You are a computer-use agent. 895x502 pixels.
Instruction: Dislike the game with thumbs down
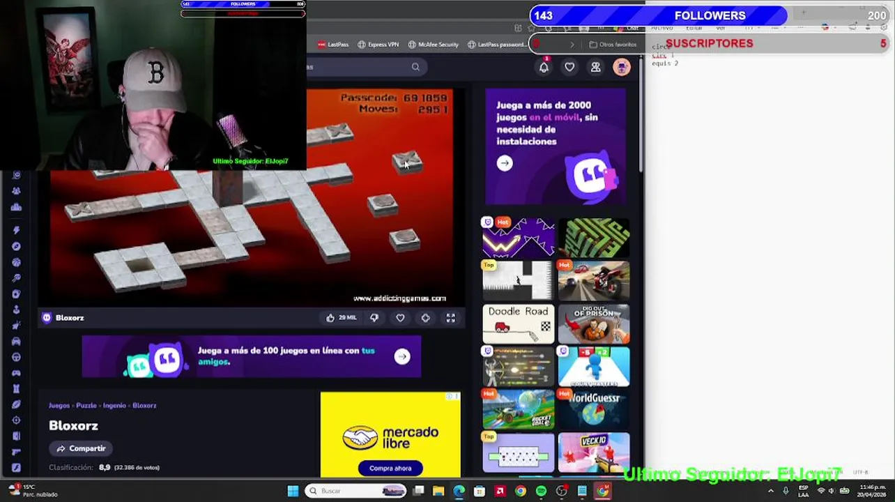click(374, 318)
